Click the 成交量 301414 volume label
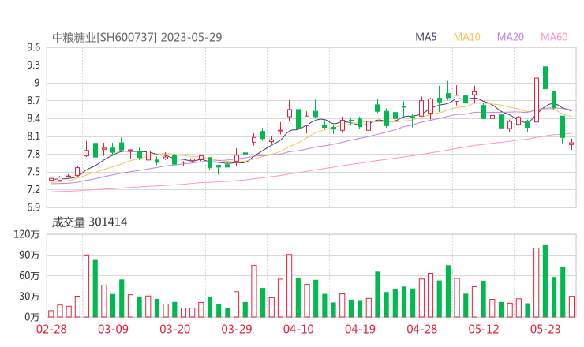 [x=89, y=222]
